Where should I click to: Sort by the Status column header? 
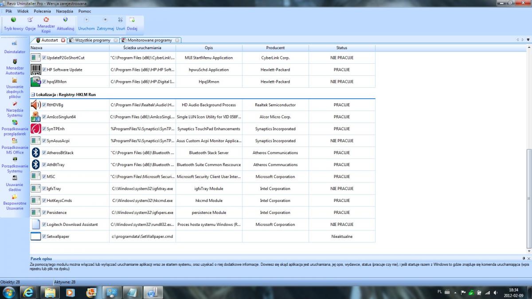pos(342,47)
